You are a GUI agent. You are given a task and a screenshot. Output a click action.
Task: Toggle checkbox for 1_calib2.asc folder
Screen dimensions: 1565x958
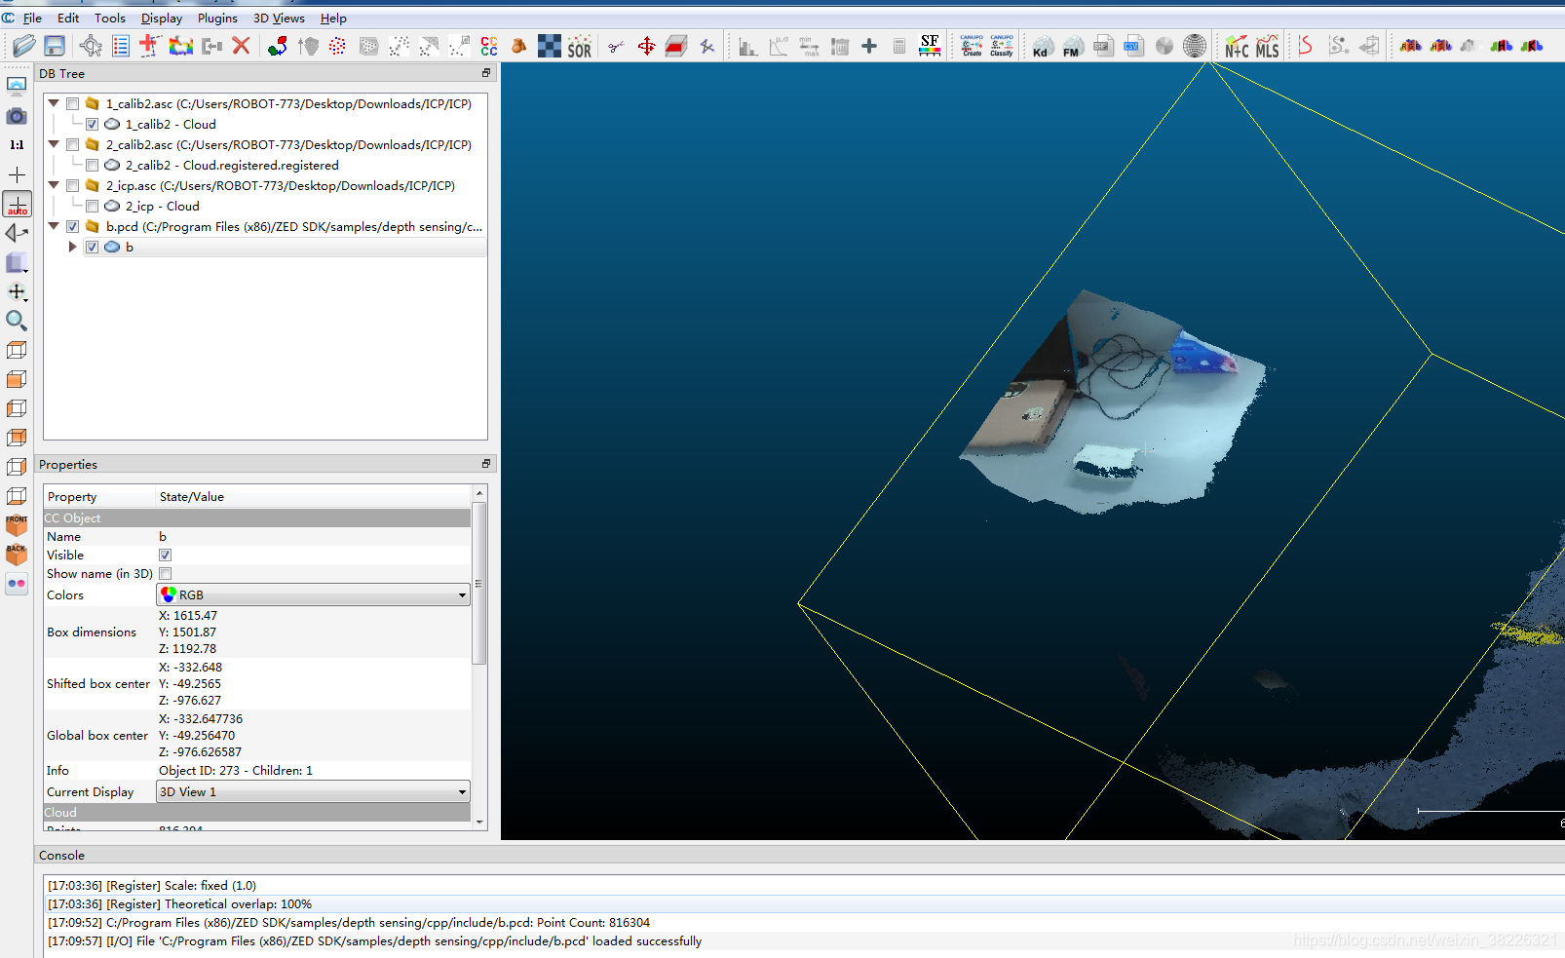click(x=73, y=104)
